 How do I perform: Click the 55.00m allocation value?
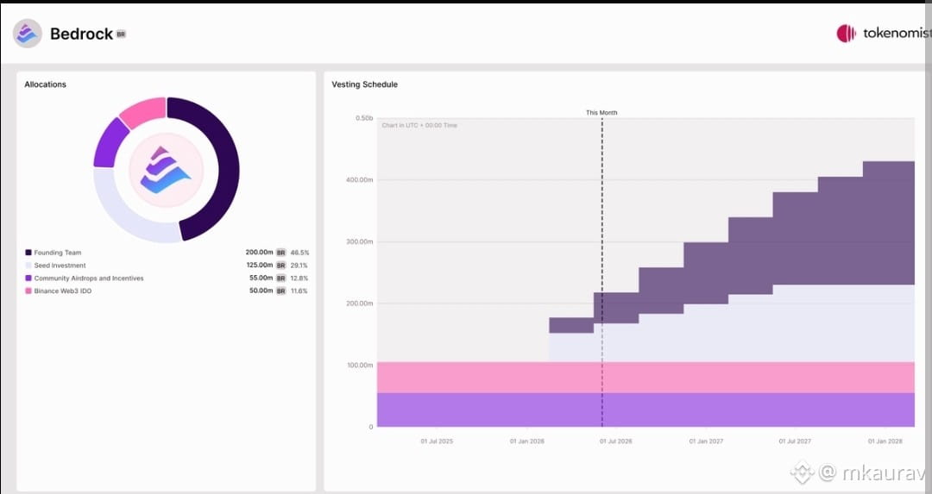[x=261, y=278]
